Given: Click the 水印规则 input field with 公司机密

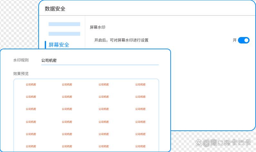Looking at the screenshot, I should point(100,60).
